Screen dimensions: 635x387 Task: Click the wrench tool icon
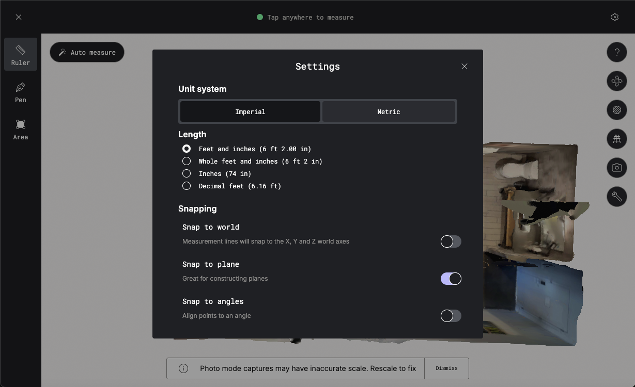(616, 197)
